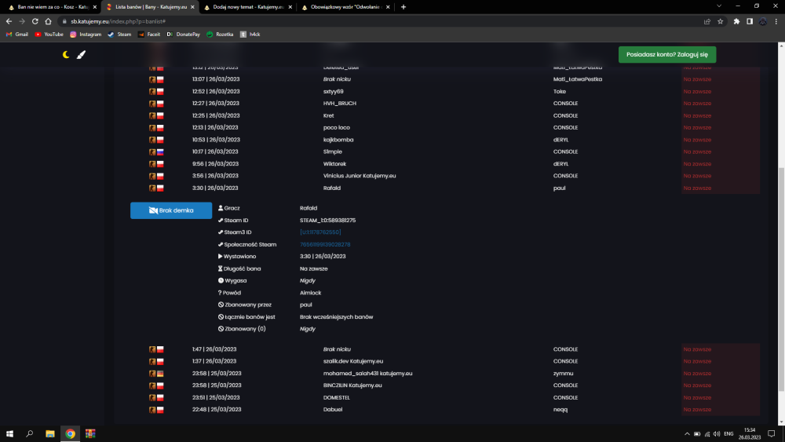
Task: Open Steam3 ID link [U:1:1178762550]
Action: coord(320,232)
